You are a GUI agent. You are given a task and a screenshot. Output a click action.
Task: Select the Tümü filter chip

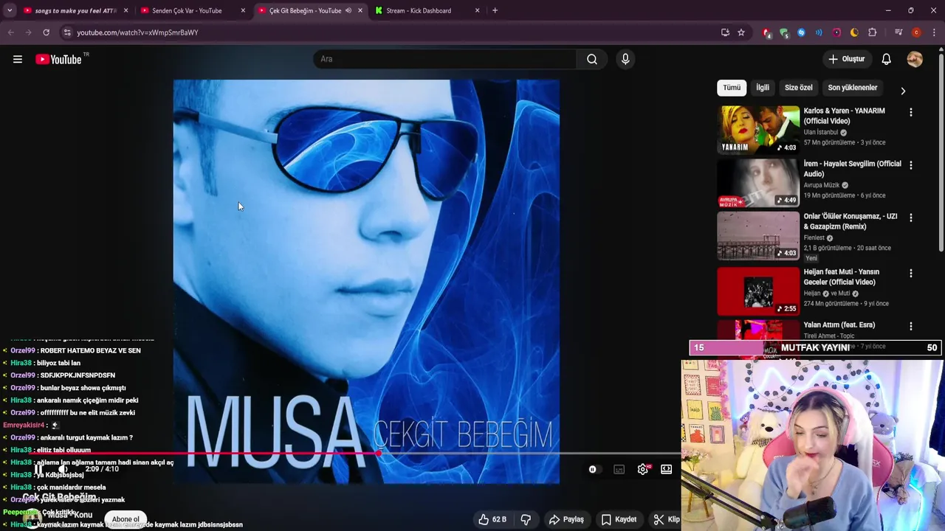[x=732, y=88]
